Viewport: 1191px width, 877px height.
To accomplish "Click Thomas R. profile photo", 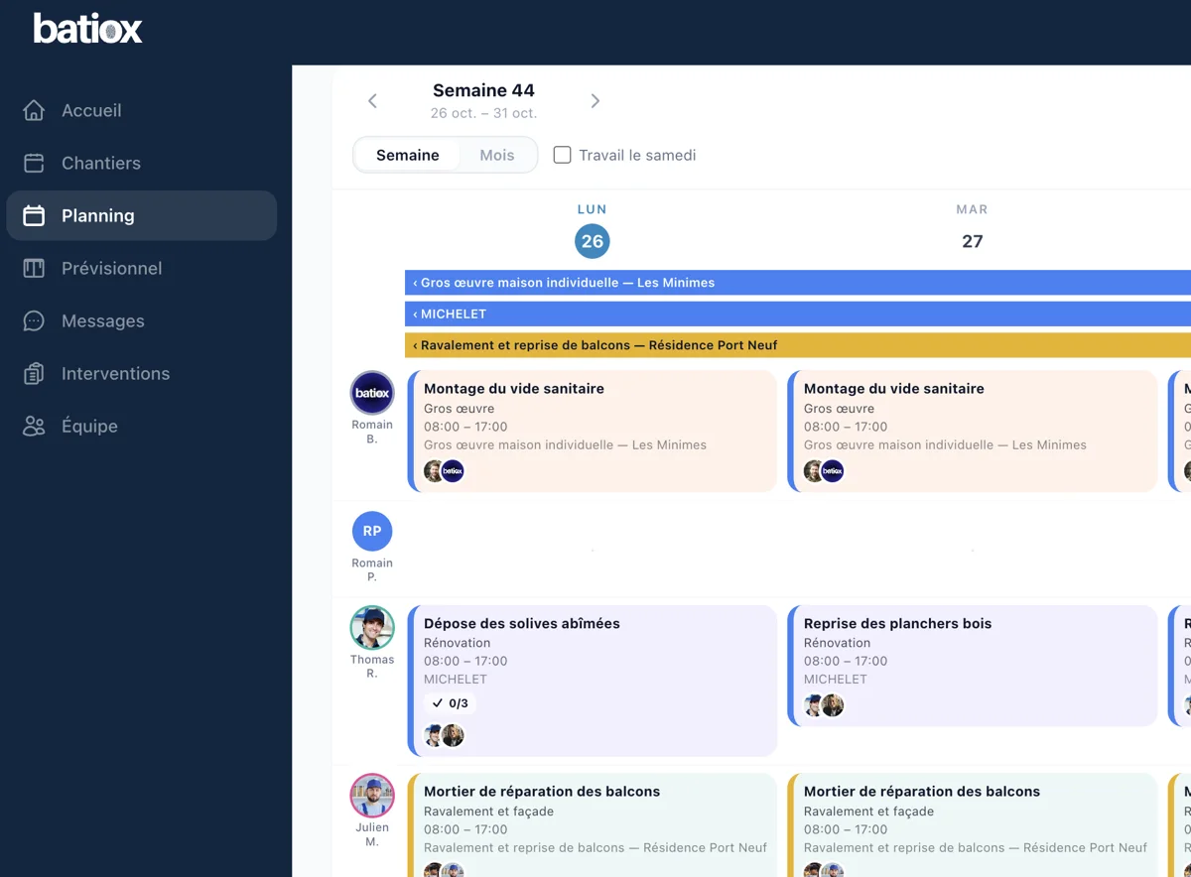I will pos(372,627).
